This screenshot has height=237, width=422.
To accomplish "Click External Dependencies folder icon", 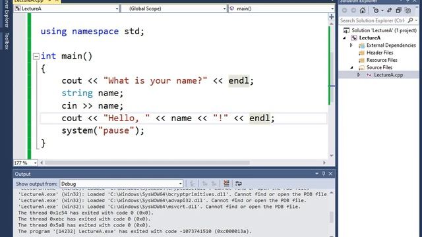I will tap(362, 45).
